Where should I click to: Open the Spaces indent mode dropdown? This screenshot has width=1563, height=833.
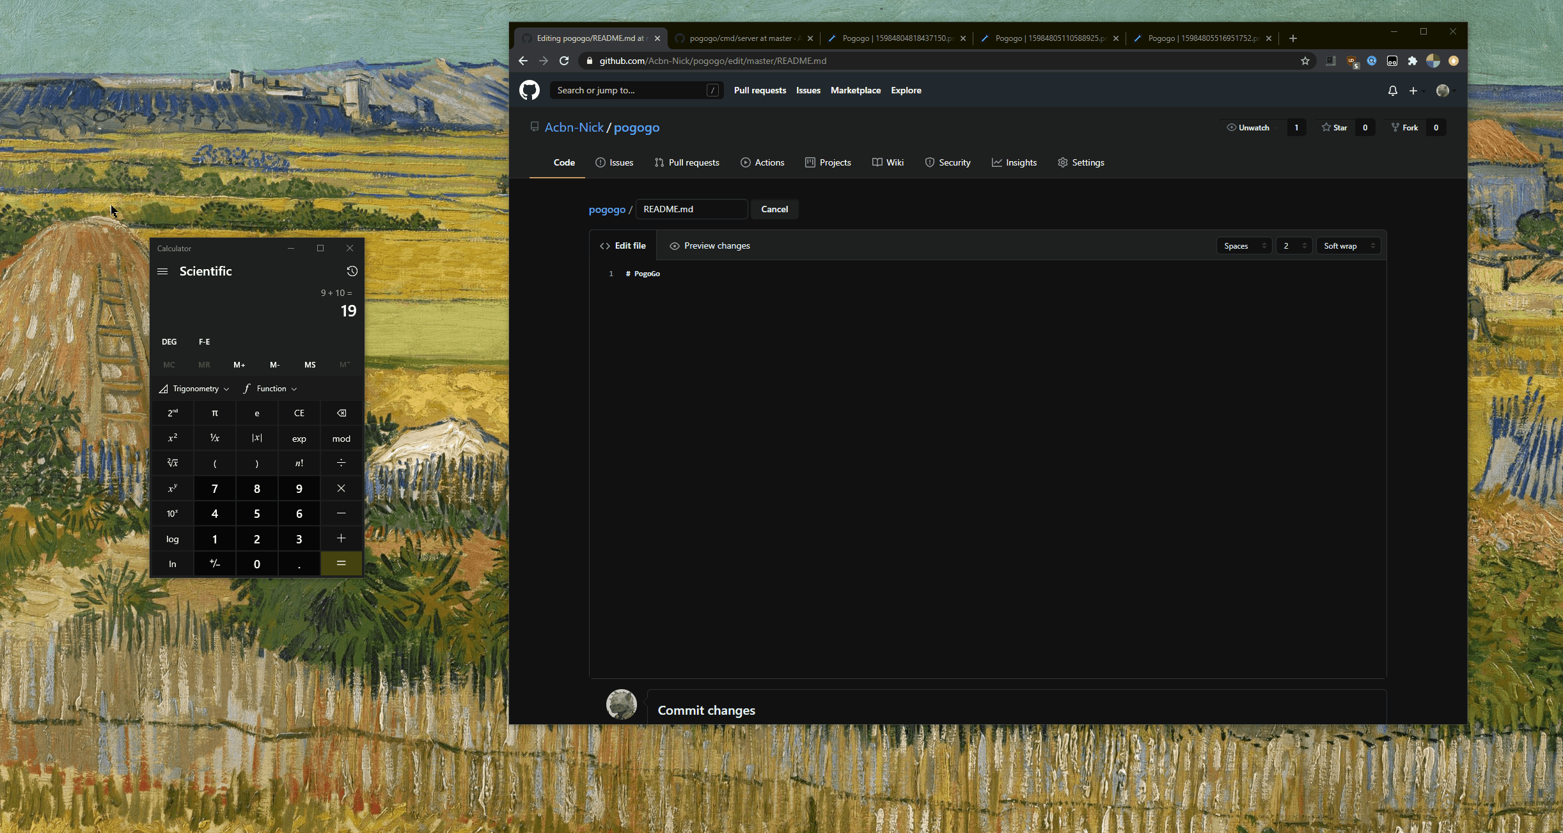point(1244,246)
